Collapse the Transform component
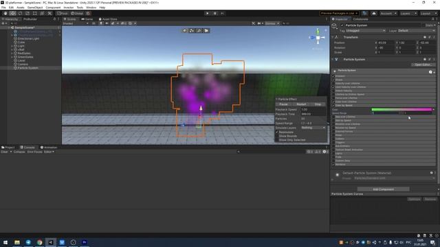 point(333,37)
